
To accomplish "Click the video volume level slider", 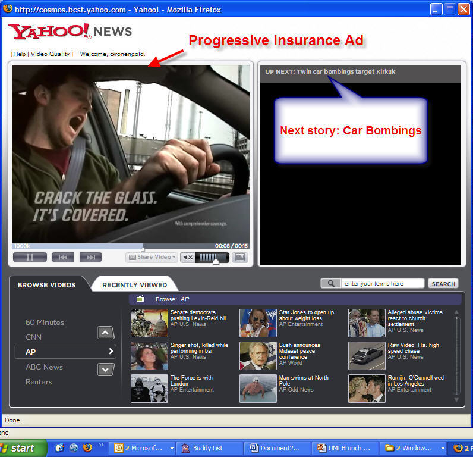I will 212,257.
